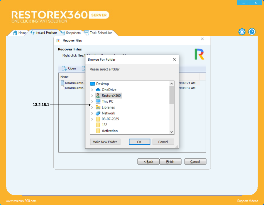The height and width of the screenshot is (205, 264).
Task: Select the Activation folder name
Action: click(x=110, y=131)
